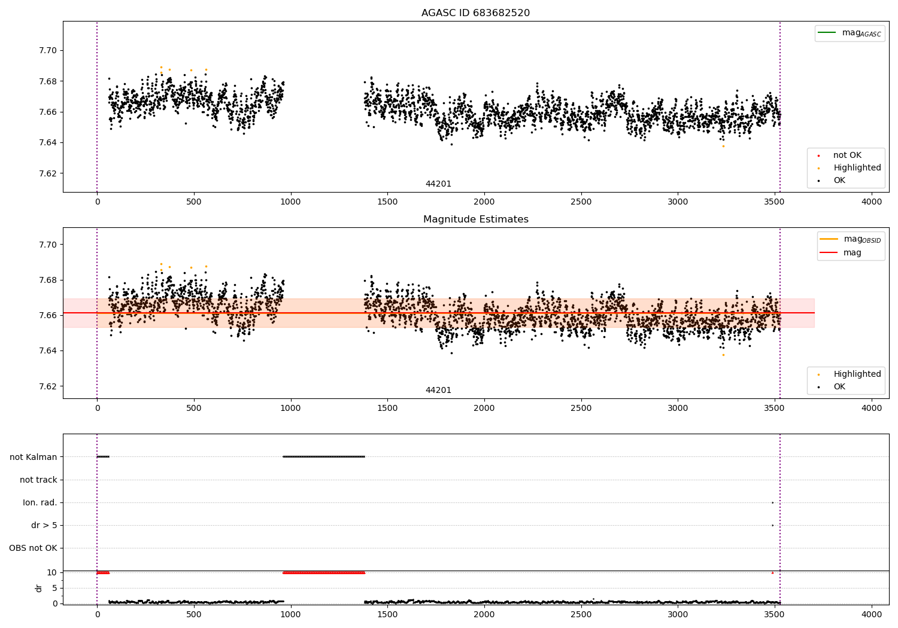Click 'Highlighted' in the Magnitude Estimates legend
898x628 pixels.
(857, 374)
